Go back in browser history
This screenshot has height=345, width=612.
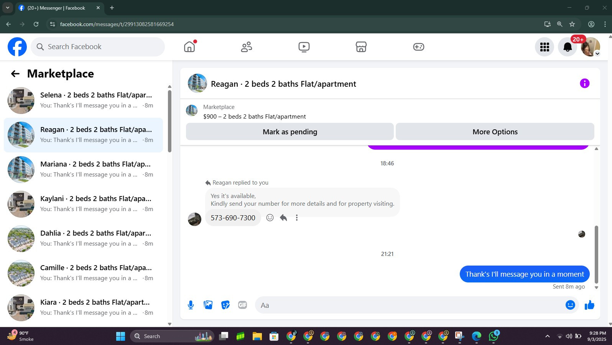8,24
